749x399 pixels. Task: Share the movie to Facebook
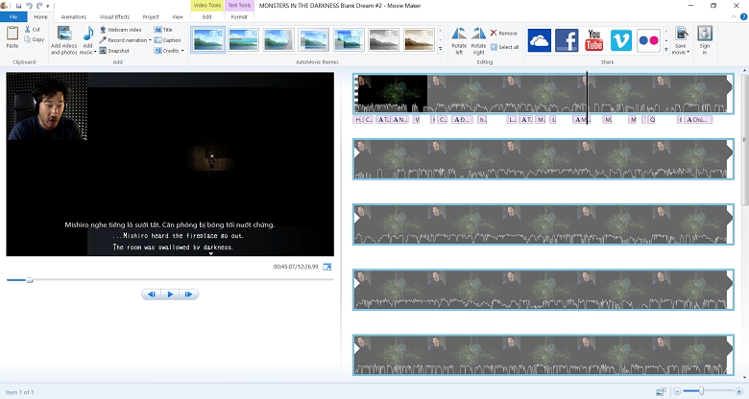pyautogui.click(x=567, y=40)
